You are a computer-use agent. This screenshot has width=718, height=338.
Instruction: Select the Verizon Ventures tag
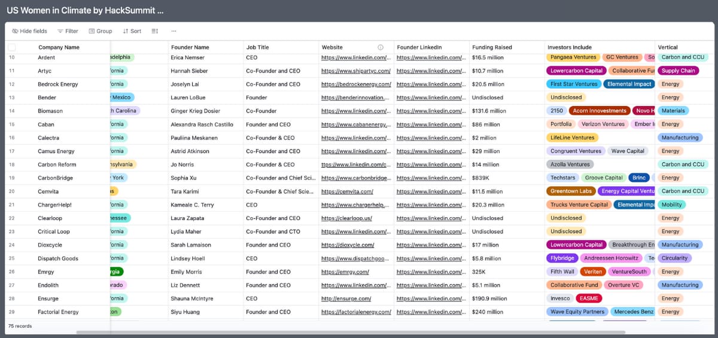pyautogui.click(x=603, y=124)
